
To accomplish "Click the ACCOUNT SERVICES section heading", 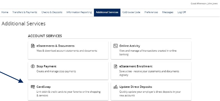I will tap(45, 36).
